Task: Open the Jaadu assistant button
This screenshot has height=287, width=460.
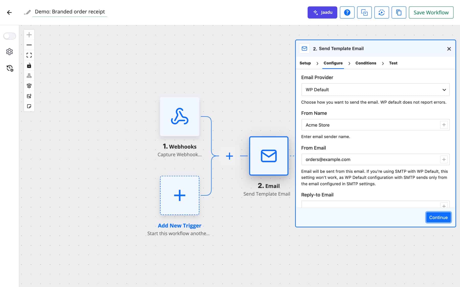Action: (322, 13)
